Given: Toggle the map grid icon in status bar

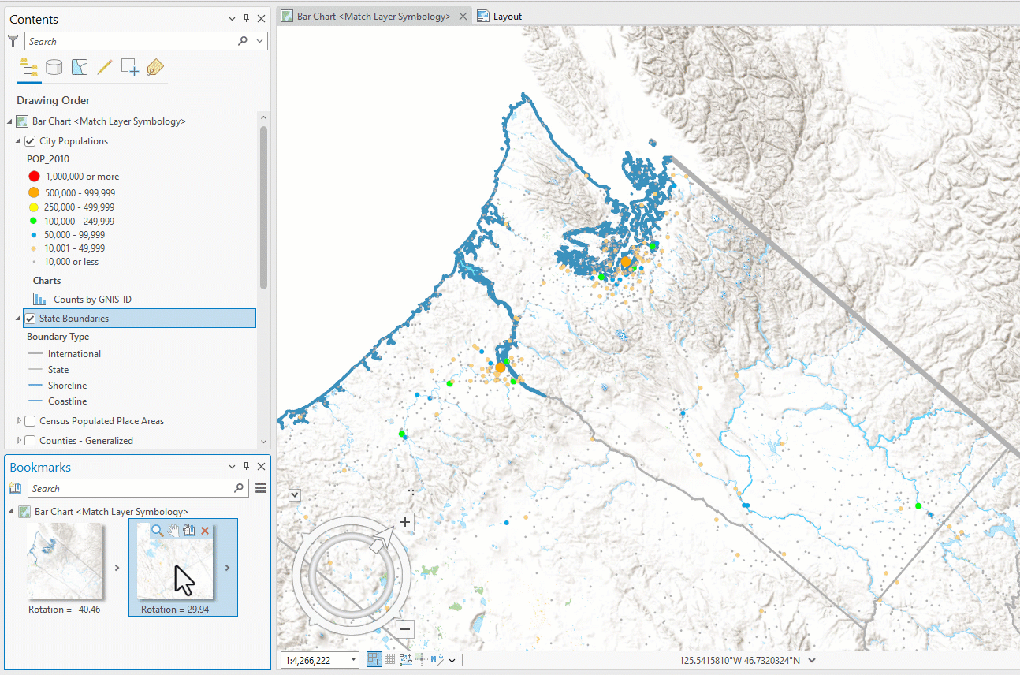Looking at the screenshot, I should tap(389, 659).
